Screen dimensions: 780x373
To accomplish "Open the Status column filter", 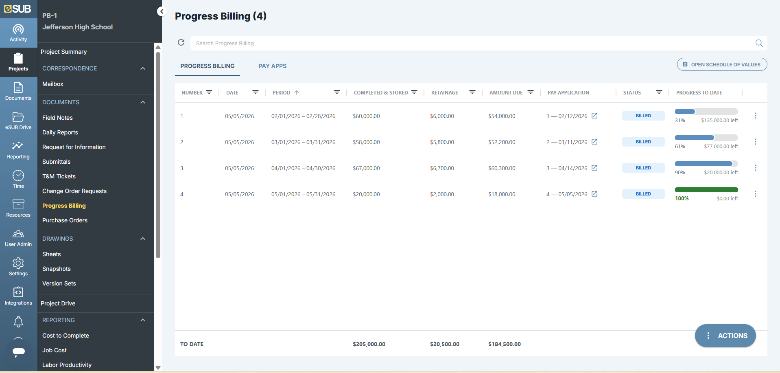I will (659, 92).
